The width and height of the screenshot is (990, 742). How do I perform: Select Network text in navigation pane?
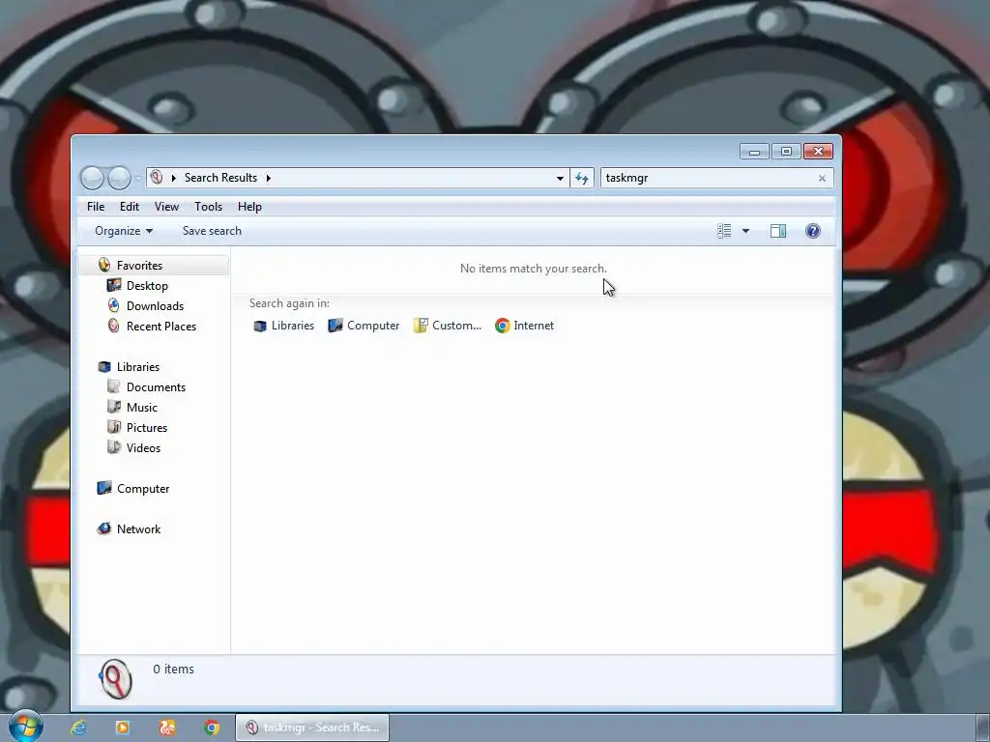pos(139,529)
